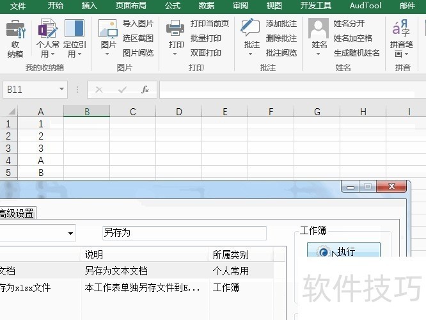Viewport: 426px width, 320px height.
Task: Switch to the 视图 ribbon tab
Action: [274, 5]
